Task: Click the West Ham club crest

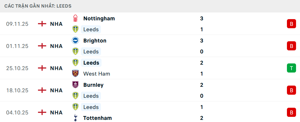Action: point(75,74)
